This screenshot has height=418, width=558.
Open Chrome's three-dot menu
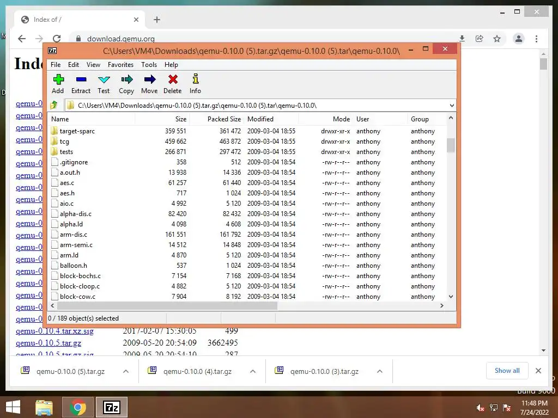click(536, 39)
